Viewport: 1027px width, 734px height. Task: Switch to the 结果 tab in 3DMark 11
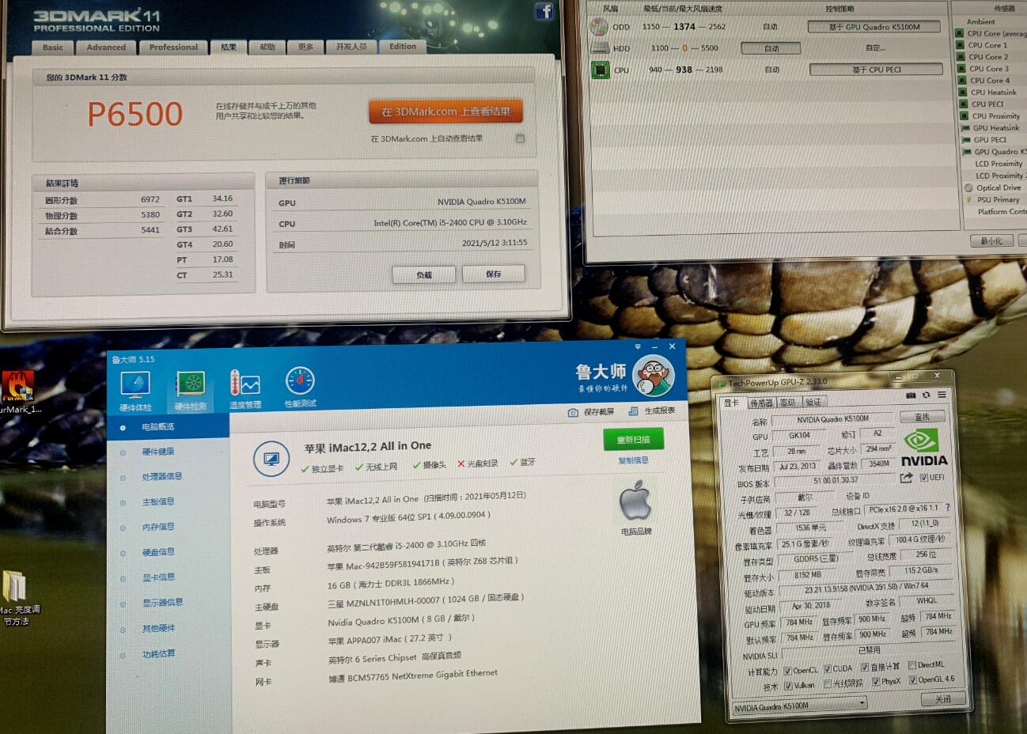pyautogui.click(x=229, y=47)
